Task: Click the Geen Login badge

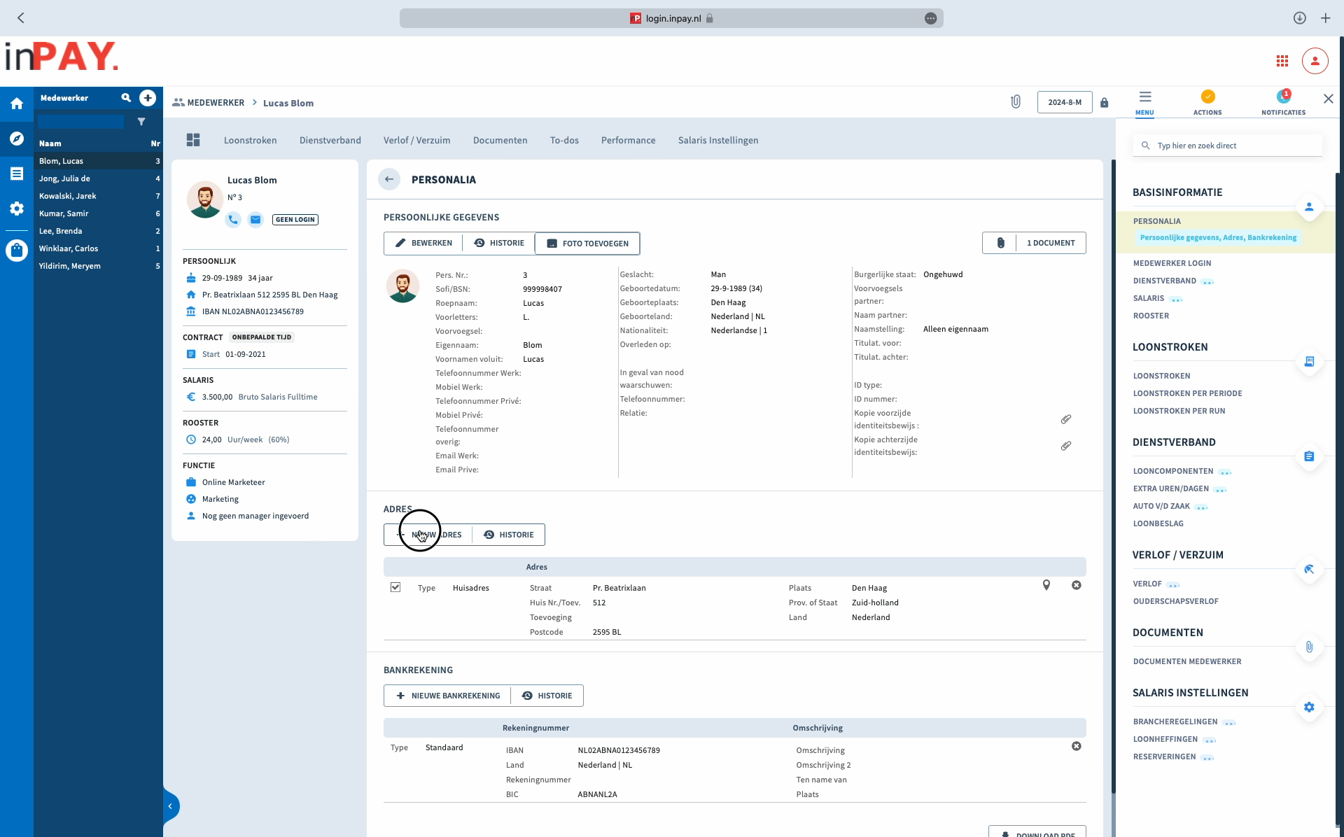Action: click(x=295, y=220)
